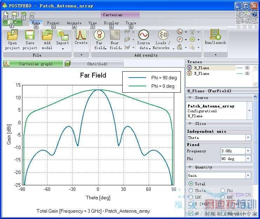This screenshot has height=219, width=260.
Task: Click the Far field results icon
Action: (99, 35)
